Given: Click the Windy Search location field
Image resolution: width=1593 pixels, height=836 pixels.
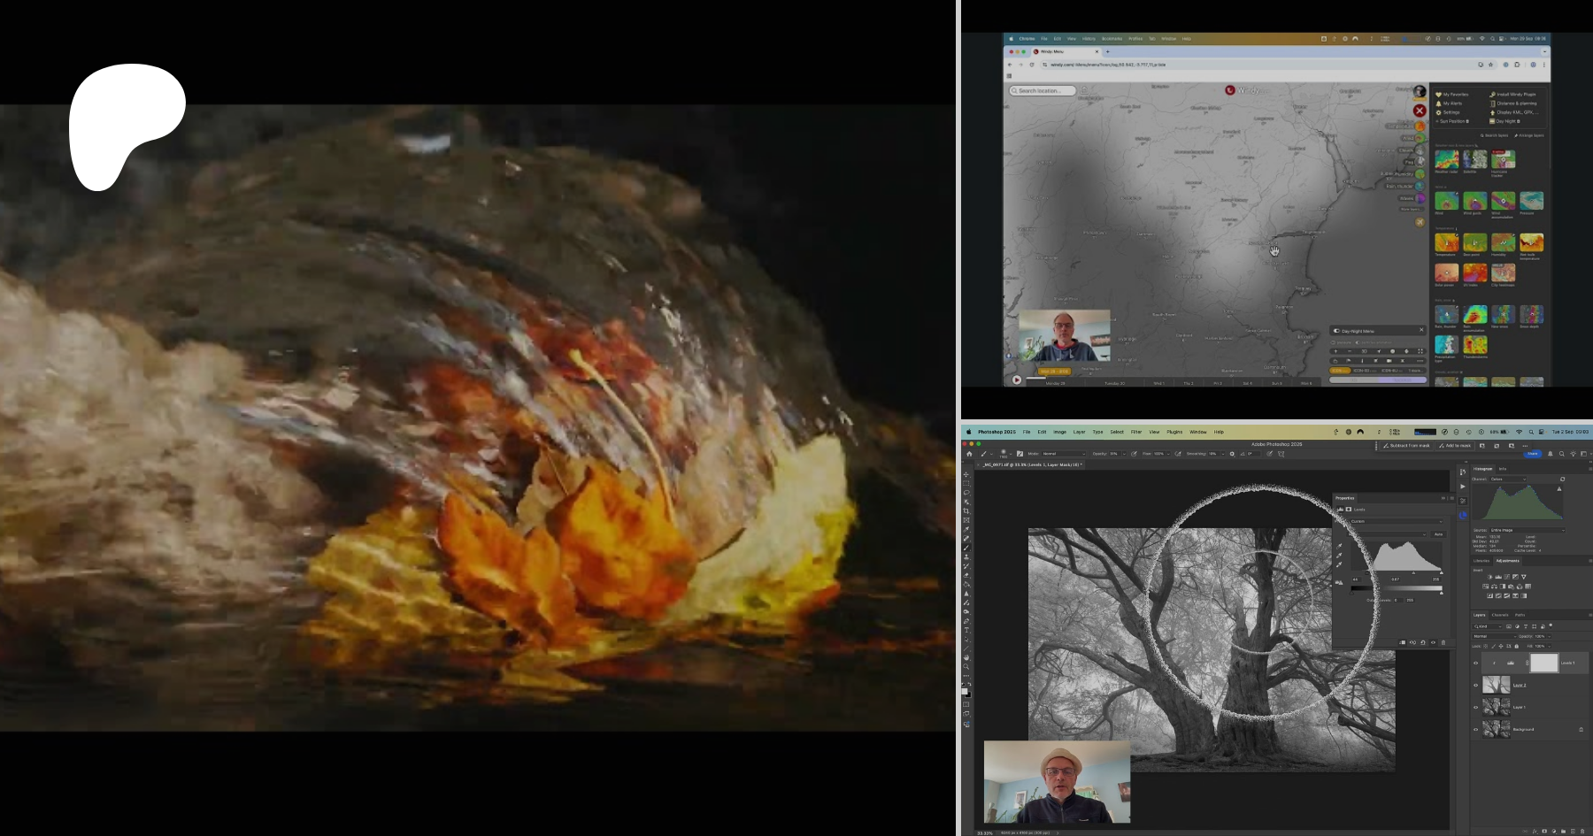Looking at the screenshot, I should [x=1043, y=91].
